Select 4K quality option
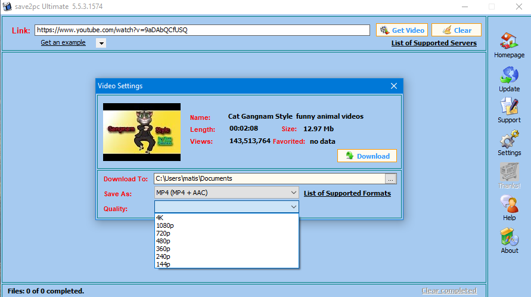This screenshot has height=297, width=531. pyautogui.click(x=226, y=218)
